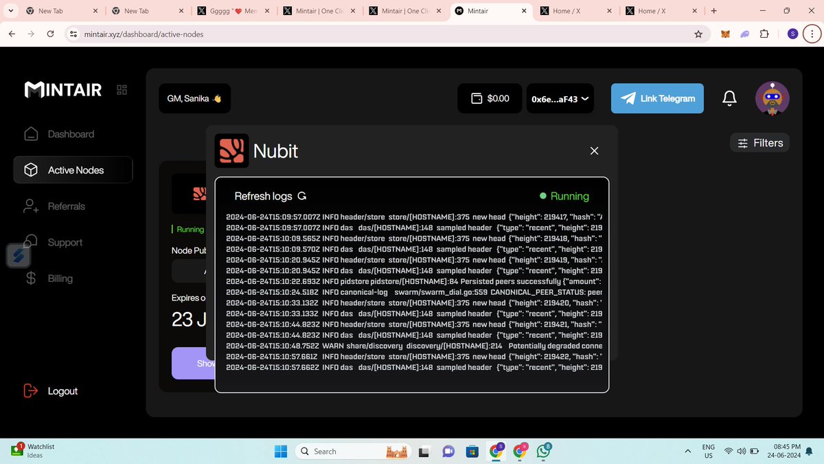824x464 pixels.
Task: Open the notifications bell
Action: pos(730,98)
